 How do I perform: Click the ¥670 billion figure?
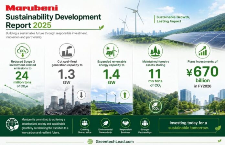pos(203,75)
